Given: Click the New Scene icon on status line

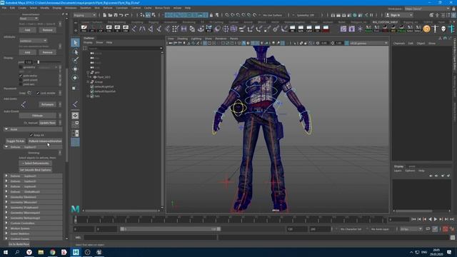Looking at the screenshot, I should coord(104,15).
